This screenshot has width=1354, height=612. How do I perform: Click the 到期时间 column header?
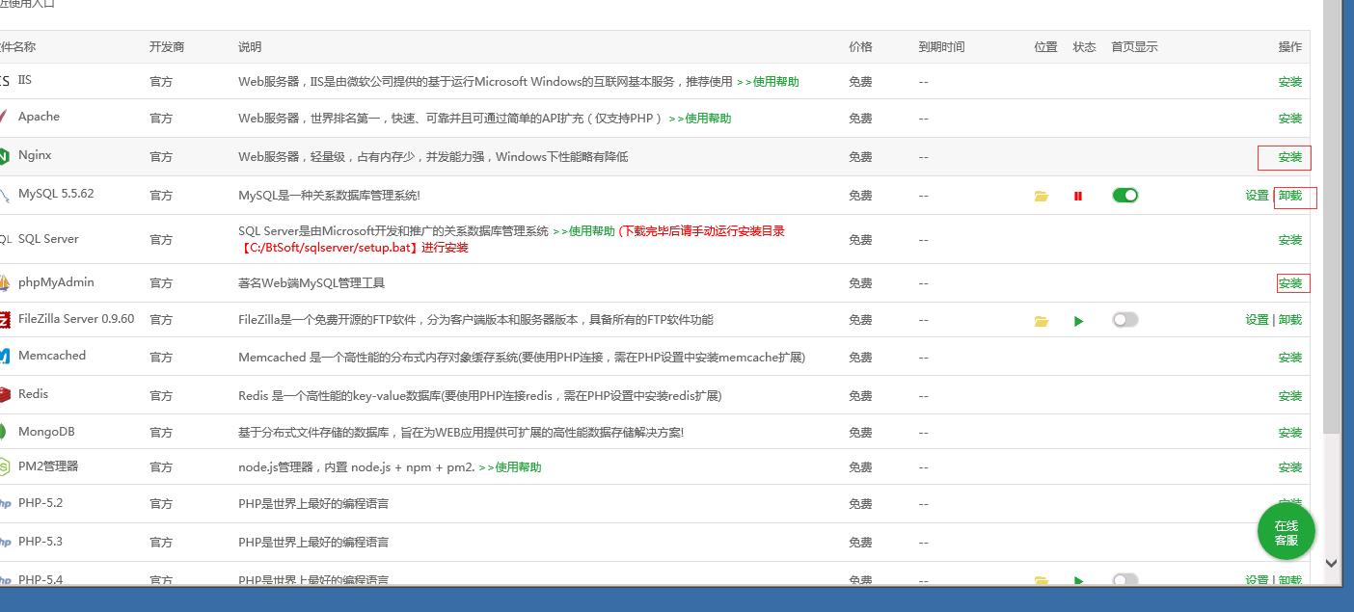[x=941, y=46]
